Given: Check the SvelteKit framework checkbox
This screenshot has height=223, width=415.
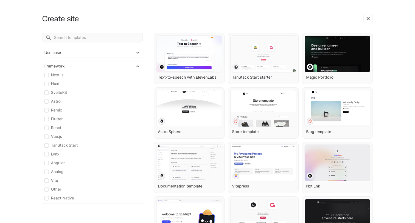Looking at the screenshot, I should click(47, 93).
